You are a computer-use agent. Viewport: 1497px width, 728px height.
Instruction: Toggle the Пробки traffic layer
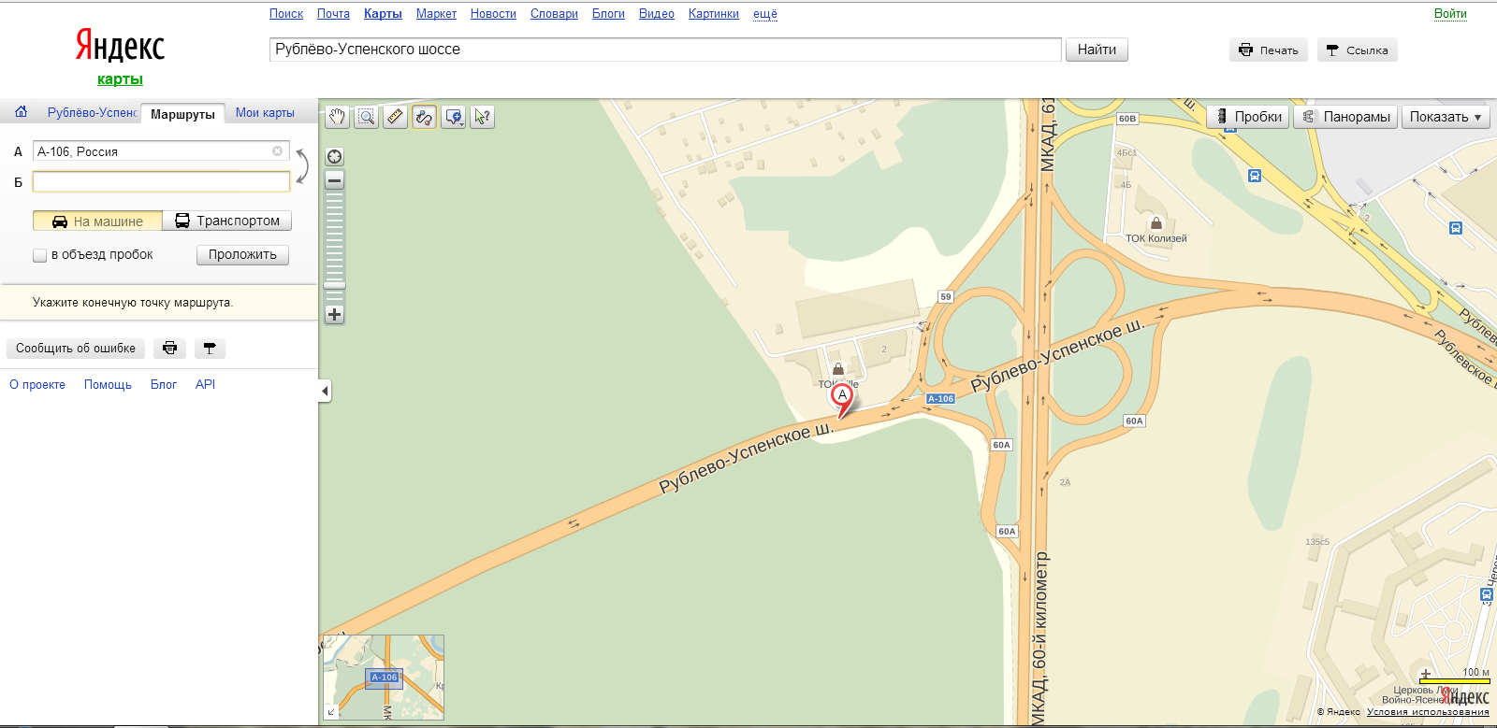click(1248, 117)
